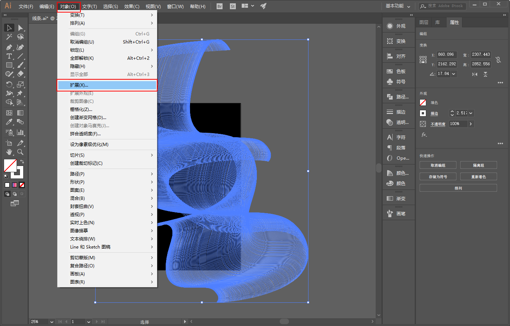Select the Line Segment tool
Image resolution: width=510 pixels, height=326 pixels.
tap(21, 56)
